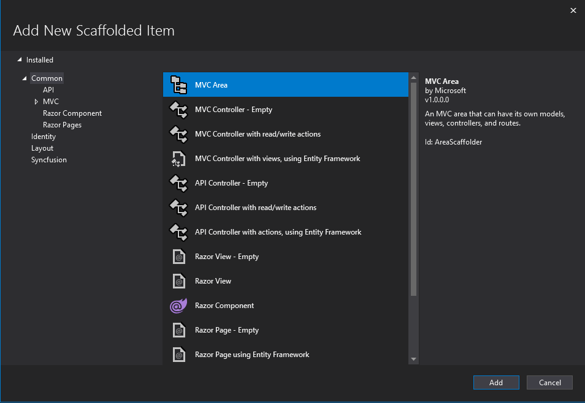This screenshot has height=403, width=585.
Task: Click the API Controller - Empty icon
Action: tap(178, 183)
